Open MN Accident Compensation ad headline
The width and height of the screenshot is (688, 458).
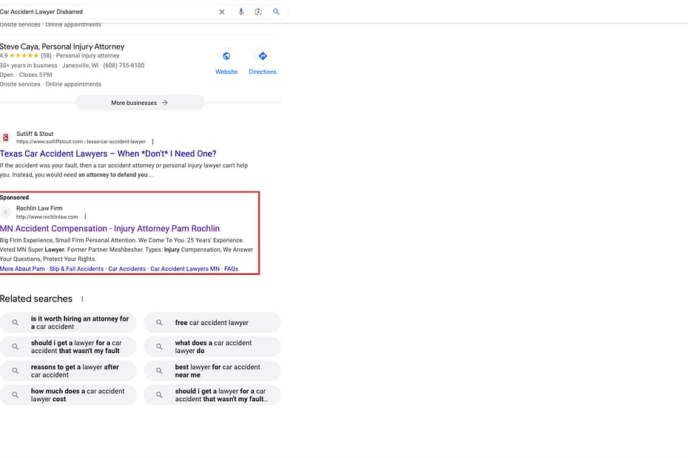click(x=109, y=229)
